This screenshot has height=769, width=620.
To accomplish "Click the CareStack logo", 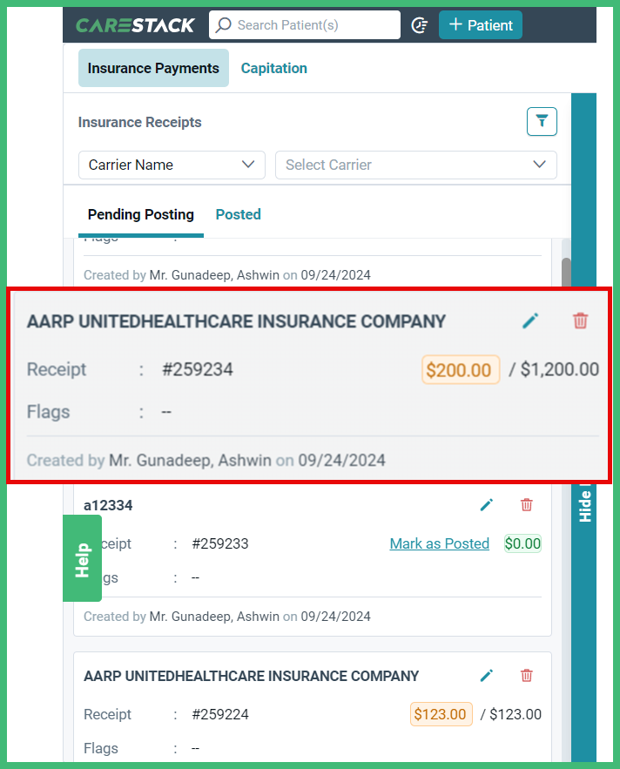I will point(135,25).
